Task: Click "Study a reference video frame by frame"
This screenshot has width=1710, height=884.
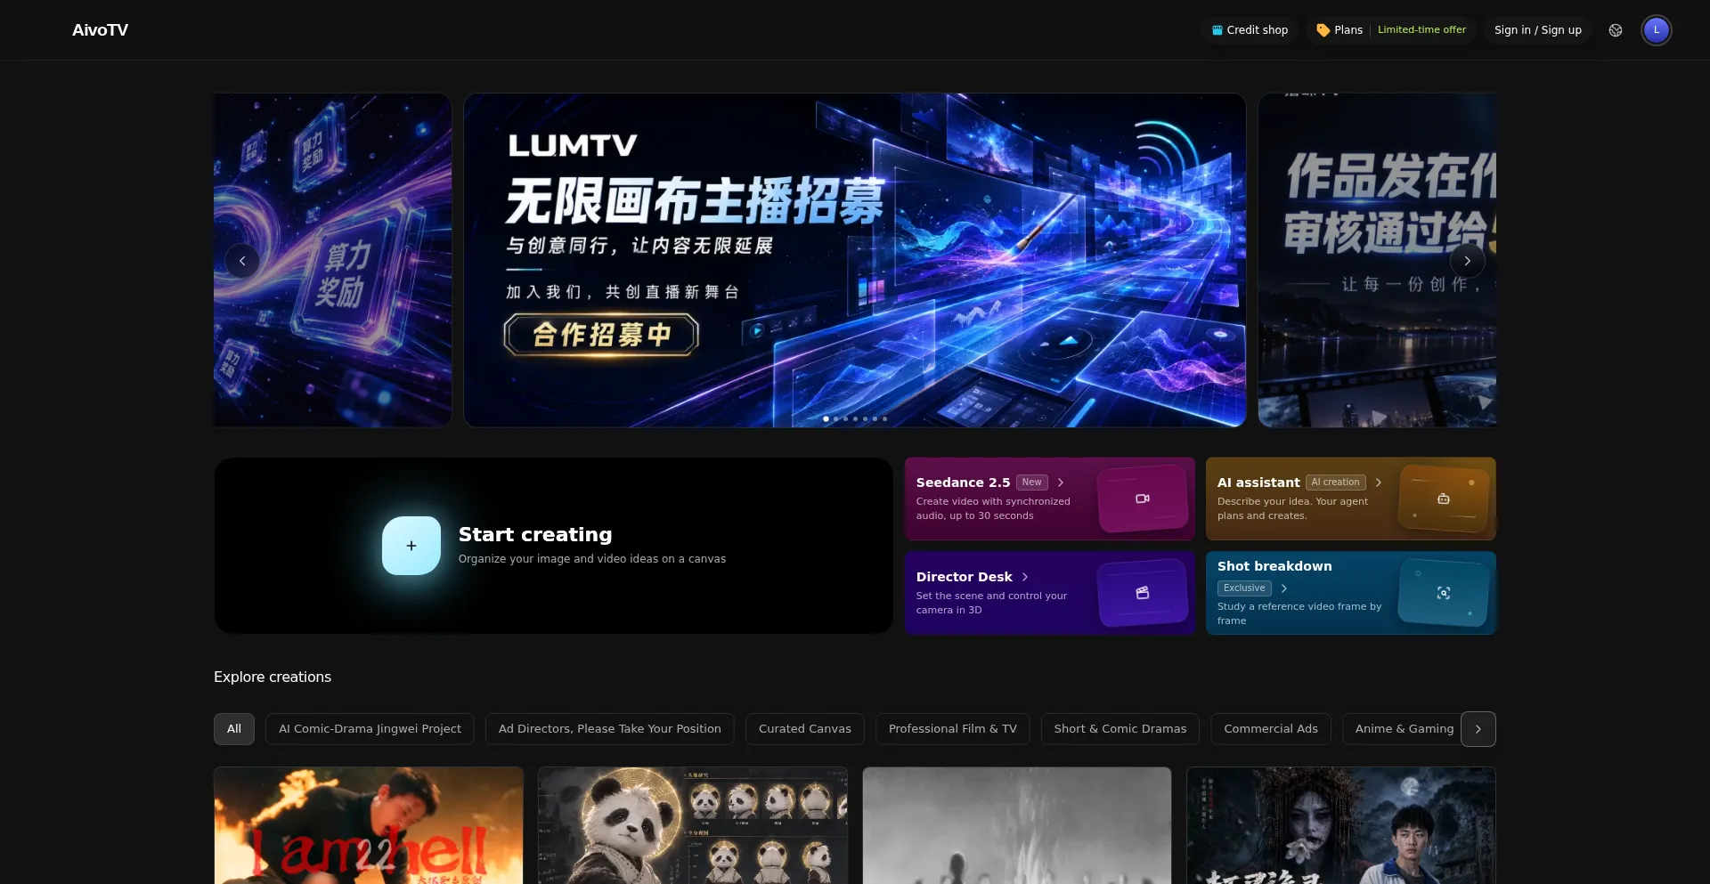Action: click(1299, 613)
